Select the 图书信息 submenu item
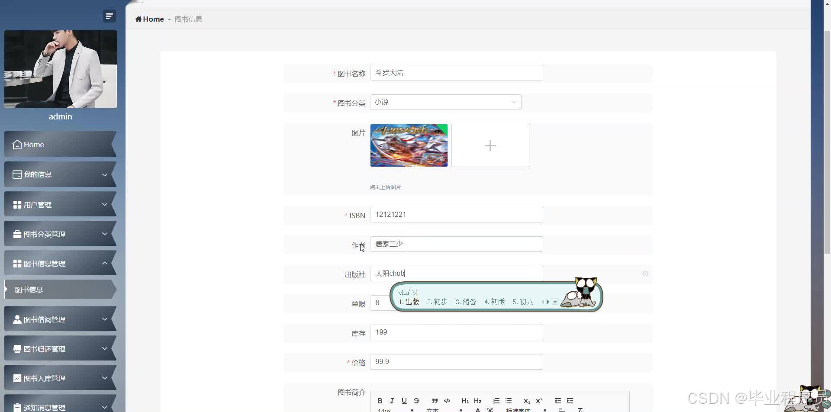 (60, 290)
